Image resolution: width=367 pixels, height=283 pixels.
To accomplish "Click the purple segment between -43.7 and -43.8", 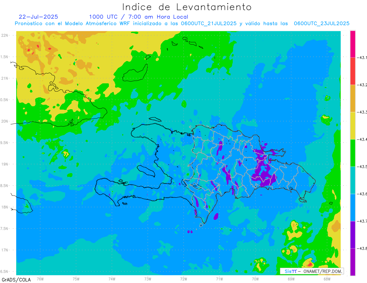I will (353, 234).
